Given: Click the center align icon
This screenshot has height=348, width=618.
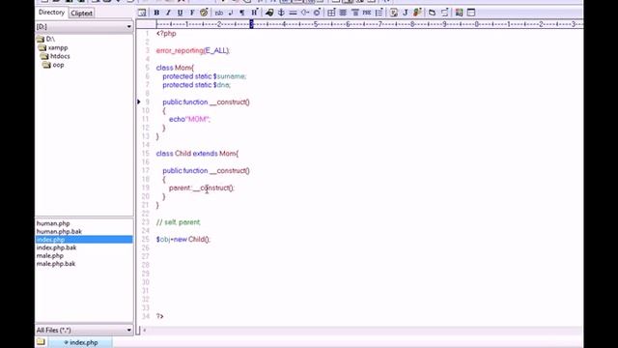Looking at the screenshot, I should click(344, 13).
